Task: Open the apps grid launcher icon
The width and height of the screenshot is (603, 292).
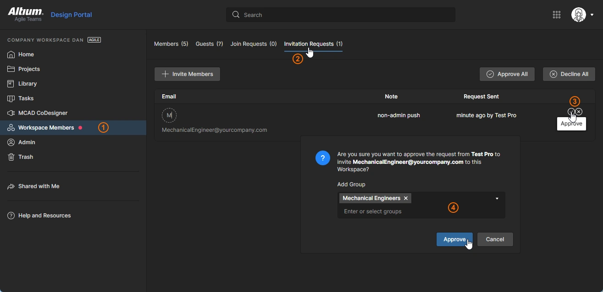Action: click(557, 15)
